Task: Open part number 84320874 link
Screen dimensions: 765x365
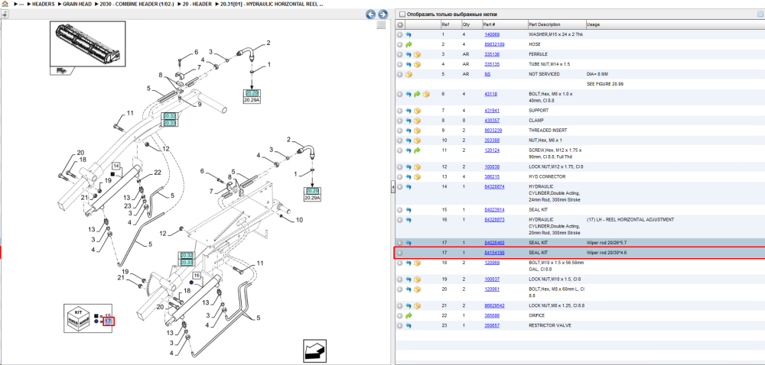Action: pyautogui.click(x=494, y=186)
